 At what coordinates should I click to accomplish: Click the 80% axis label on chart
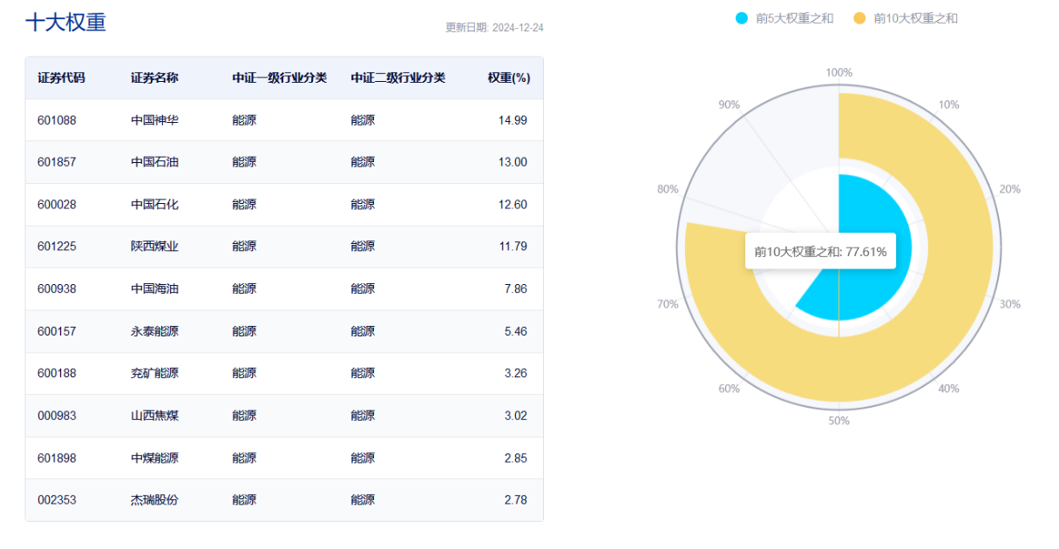[x=668, y=189]
